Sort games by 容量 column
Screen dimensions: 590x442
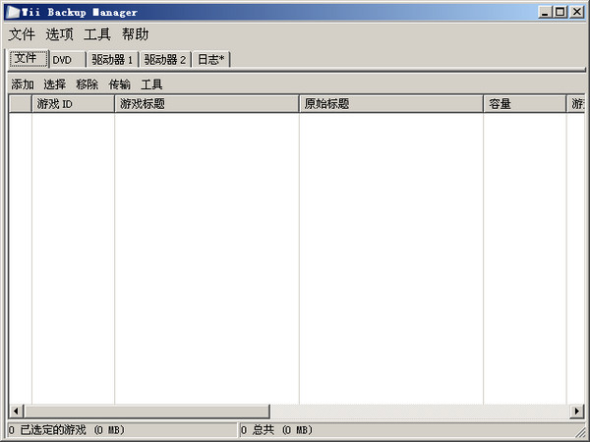coord(524,103)
